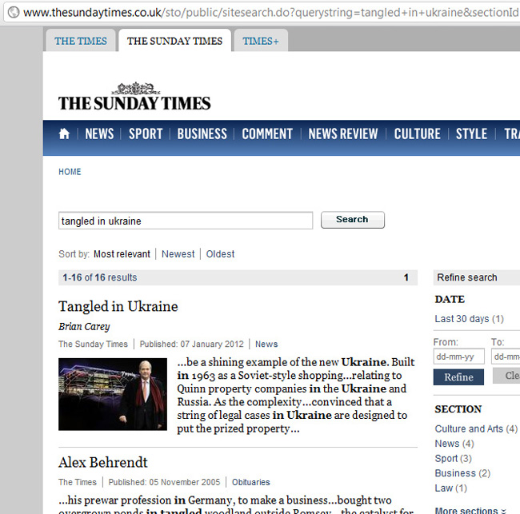Click the HOME breadcrumb link

click(70, 172)
